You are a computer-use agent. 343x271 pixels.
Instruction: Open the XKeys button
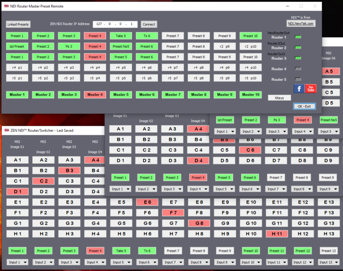coord(279,97)
